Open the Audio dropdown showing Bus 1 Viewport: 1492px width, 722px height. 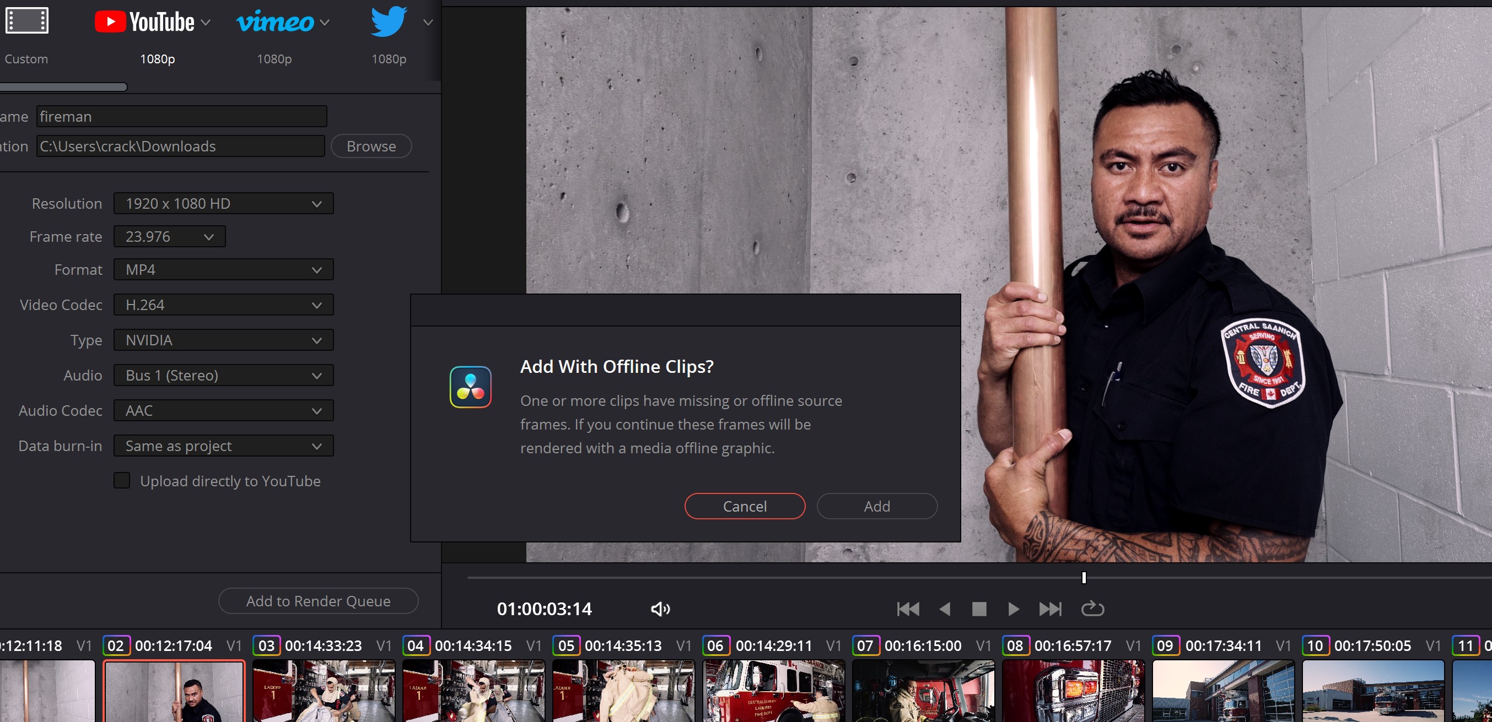coord(224,376)
